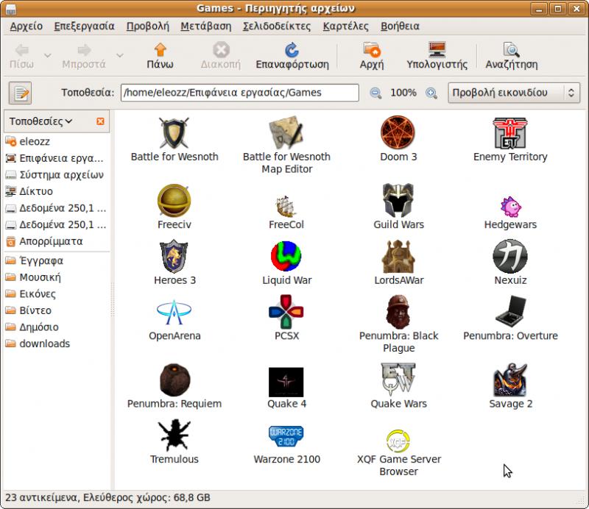Select the Doom 3 pentagram icon

(x=398, y=132)
